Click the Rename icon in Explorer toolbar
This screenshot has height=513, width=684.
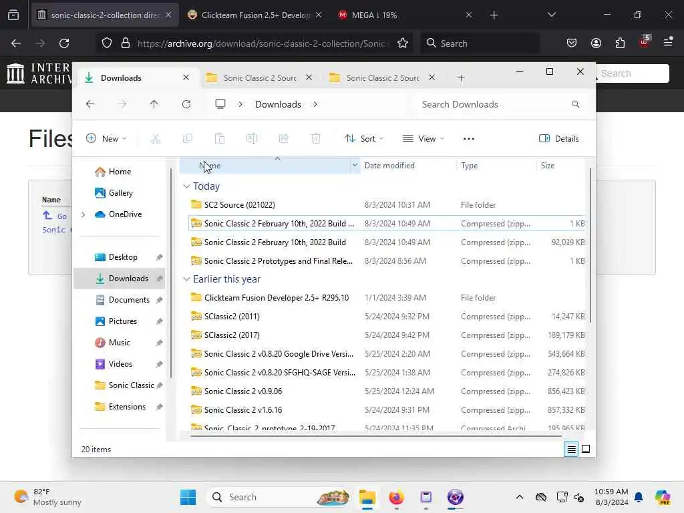252,139
